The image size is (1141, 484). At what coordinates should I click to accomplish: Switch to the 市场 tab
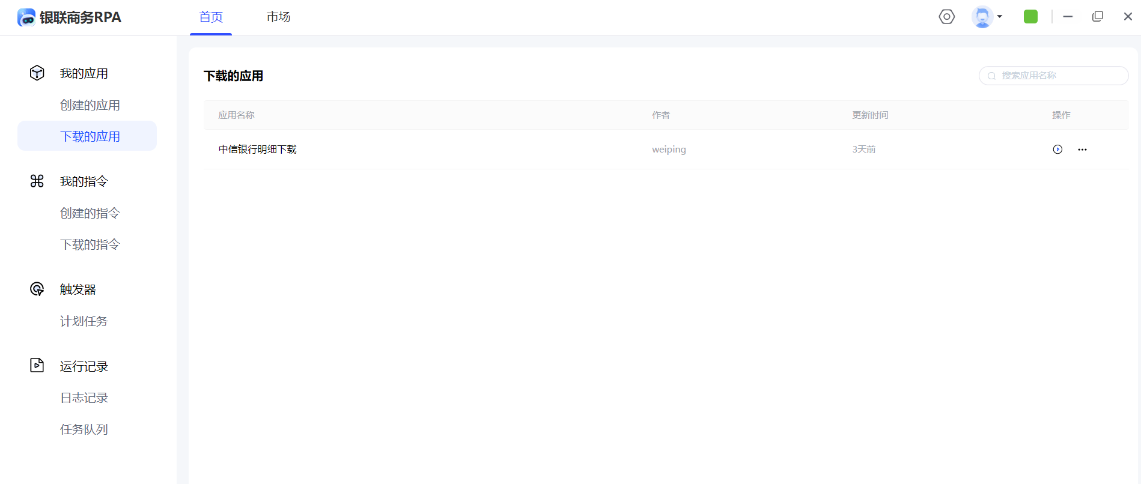(278, 17)
